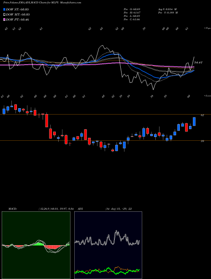
Task: Click the large red candle dropping below 62
Action: 46,120
